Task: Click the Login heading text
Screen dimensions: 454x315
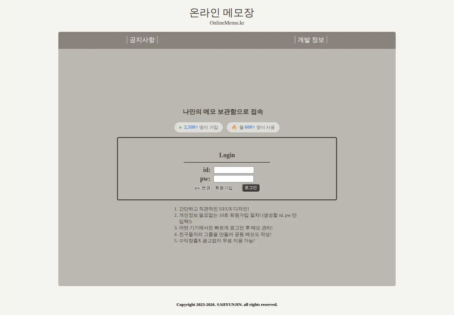Action: coord(227,155)
